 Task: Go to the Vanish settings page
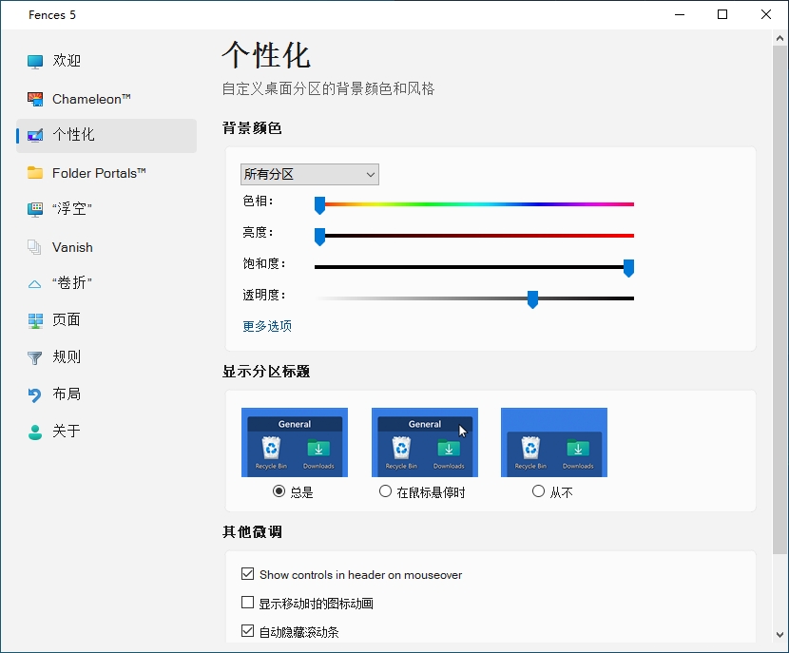(106, 247)
